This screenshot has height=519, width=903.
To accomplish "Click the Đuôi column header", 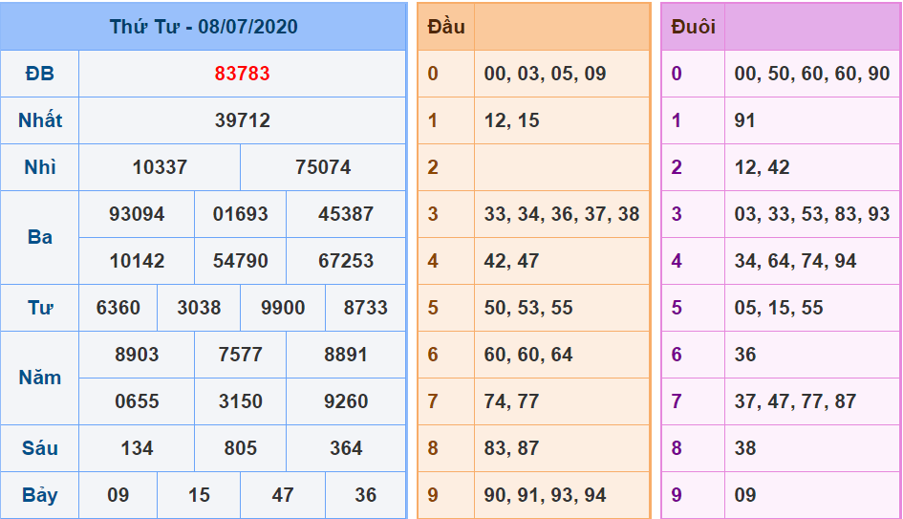I will click(693, 27).
